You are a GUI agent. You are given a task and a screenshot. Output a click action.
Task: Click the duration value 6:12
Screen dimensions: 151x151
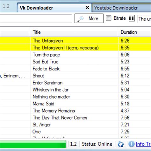[x=125, y=76]
